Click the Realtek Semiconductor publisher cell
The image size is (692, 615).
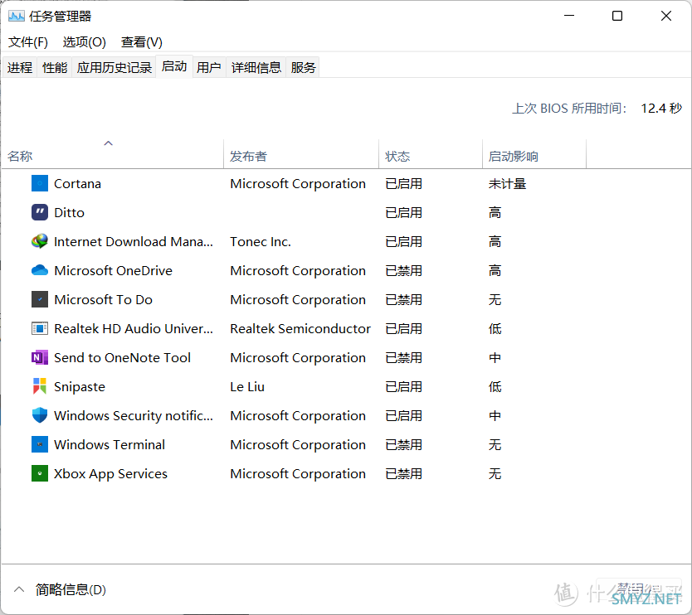coord(300,328)
